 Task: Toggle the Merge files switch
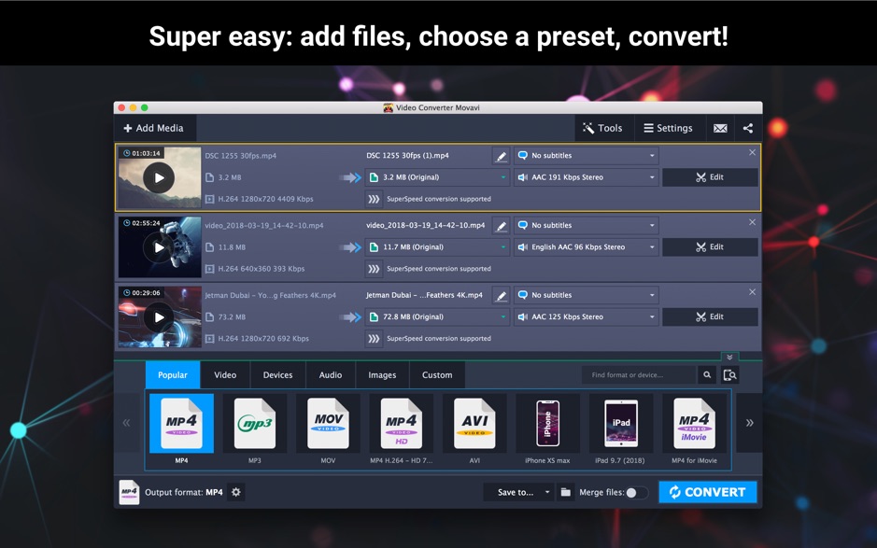tap(636, 493)
